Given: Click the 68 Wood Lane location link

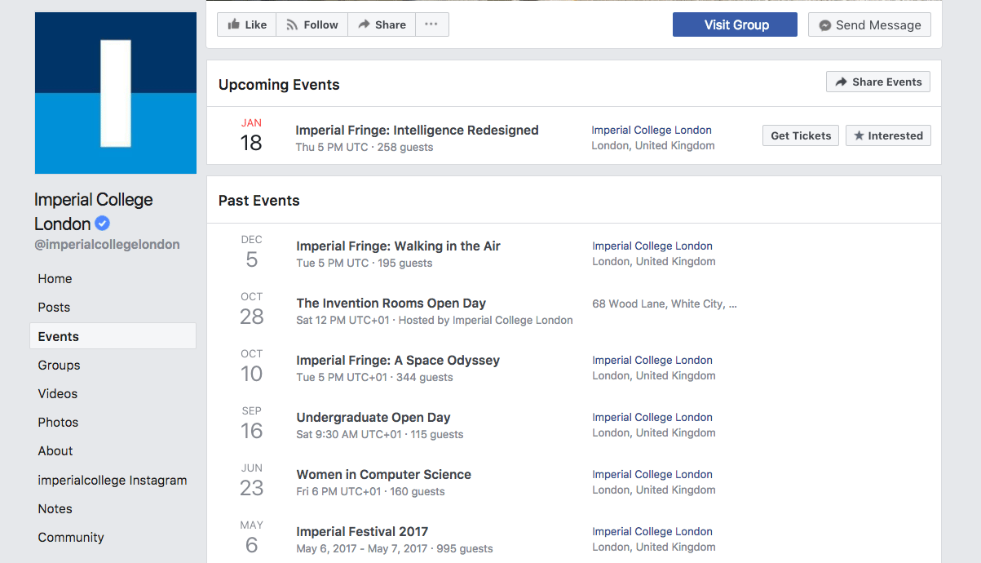Looking at the screenshot, I should (x=663, y=304).
